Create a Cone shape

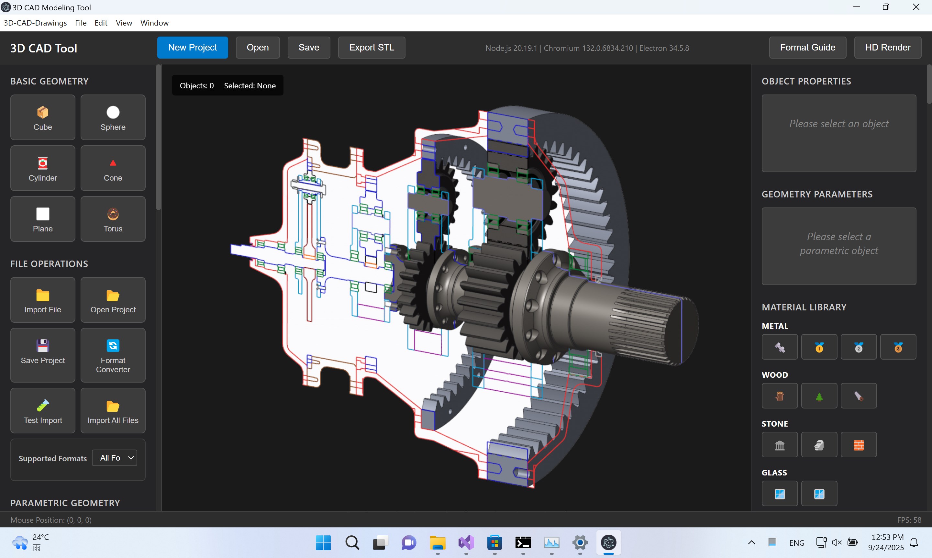[113, 168]
